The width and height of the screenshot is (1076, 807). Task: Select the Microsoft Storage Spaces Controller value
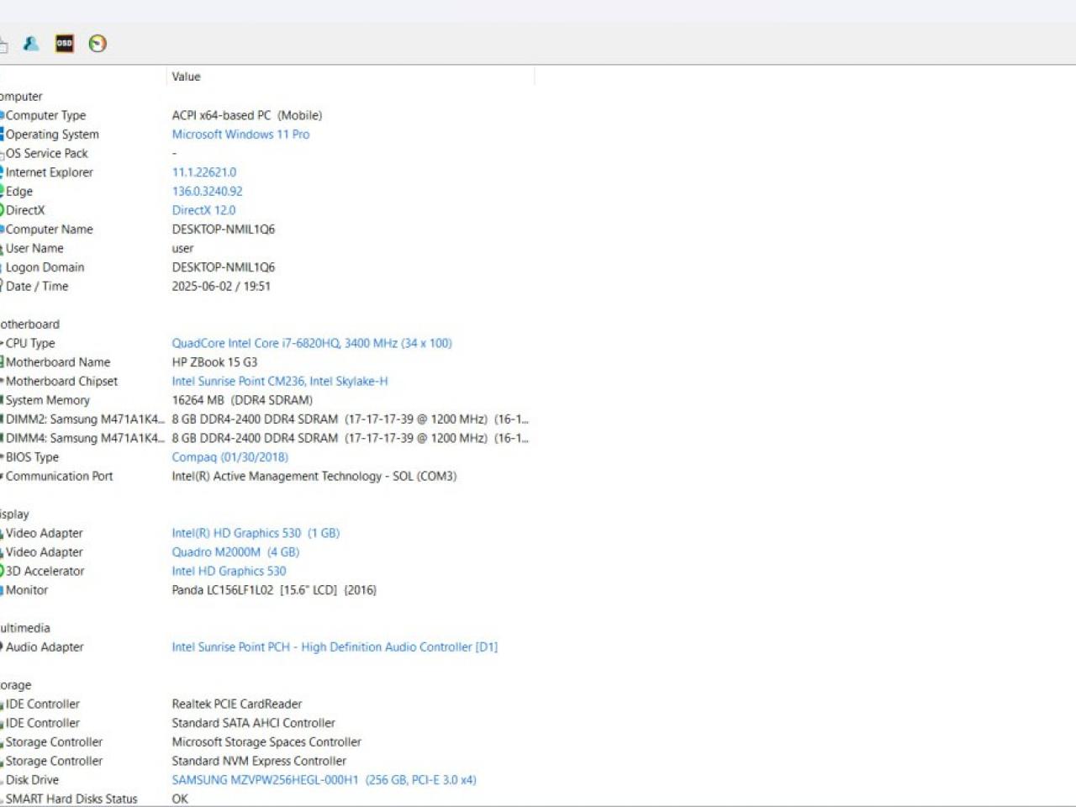(x=266, y=742)
